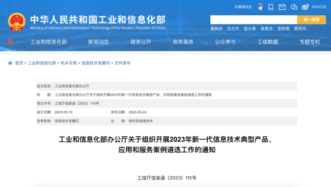Image resolution: width=331 pixels, height=187 pixels.
Task: Open the 新闻动态 navigation menu
Action: [99, 42]
